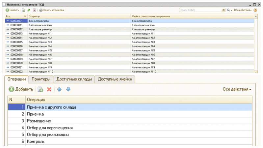
Task: Open the Доступные склады tab
Action: tap(74, 79)
